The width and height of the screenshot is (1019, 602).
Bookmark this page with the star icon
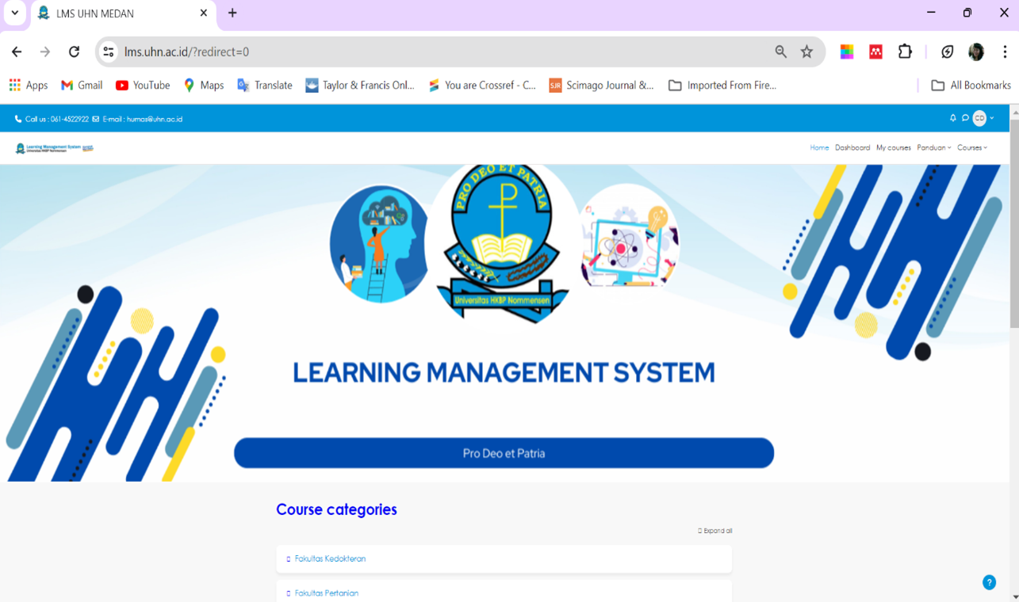pos(806,51)
